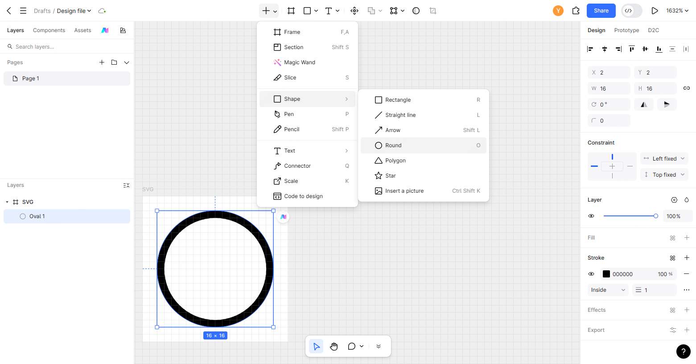Flip the selection horizontally
The height and width of the screenshot is (364, 696).
(x=644, y=104)
